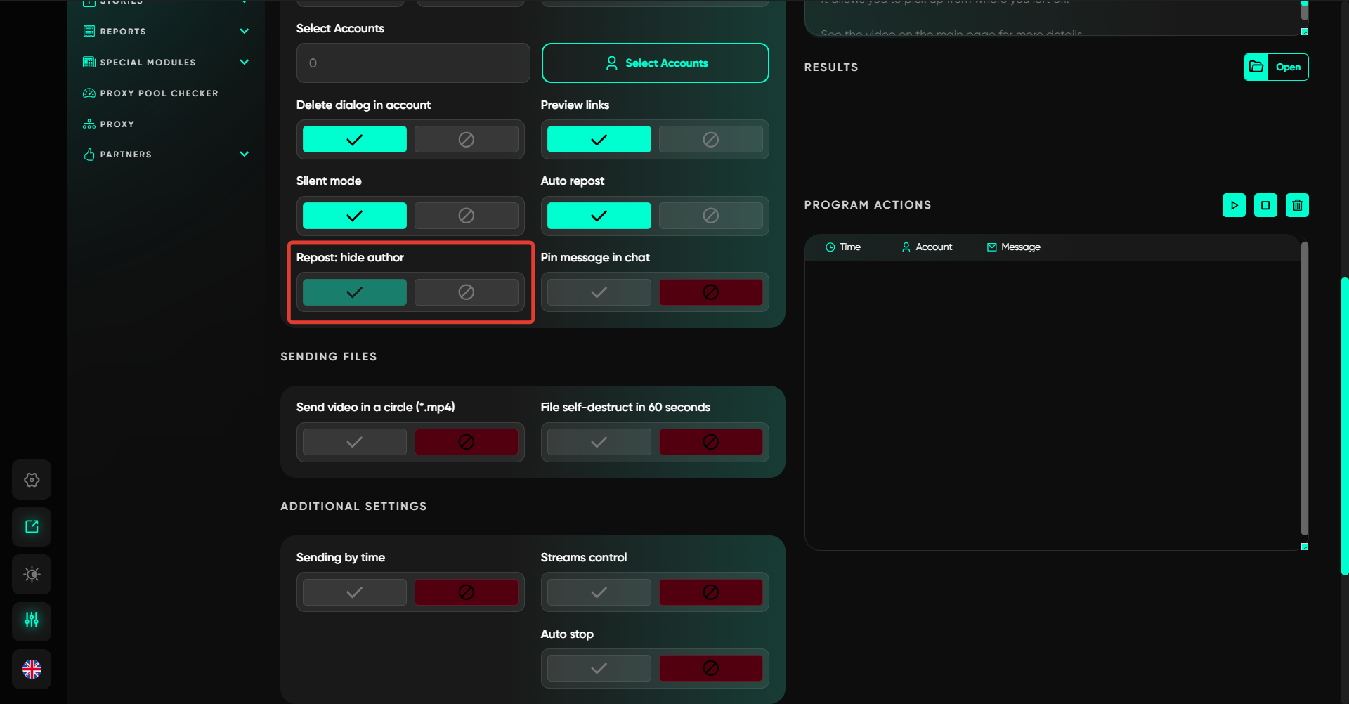Open Proxy Pool Checker menu item

(159, 93)
